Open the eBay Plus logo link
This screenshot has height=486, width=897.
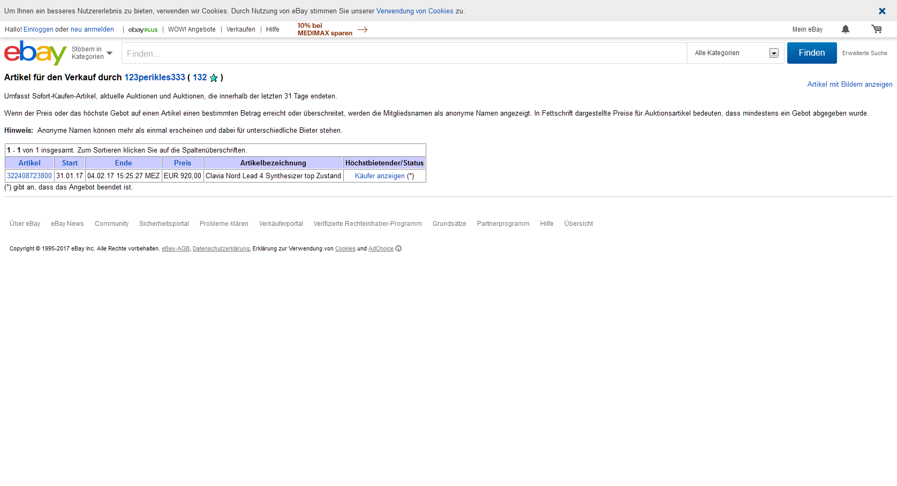click(143, 30)
